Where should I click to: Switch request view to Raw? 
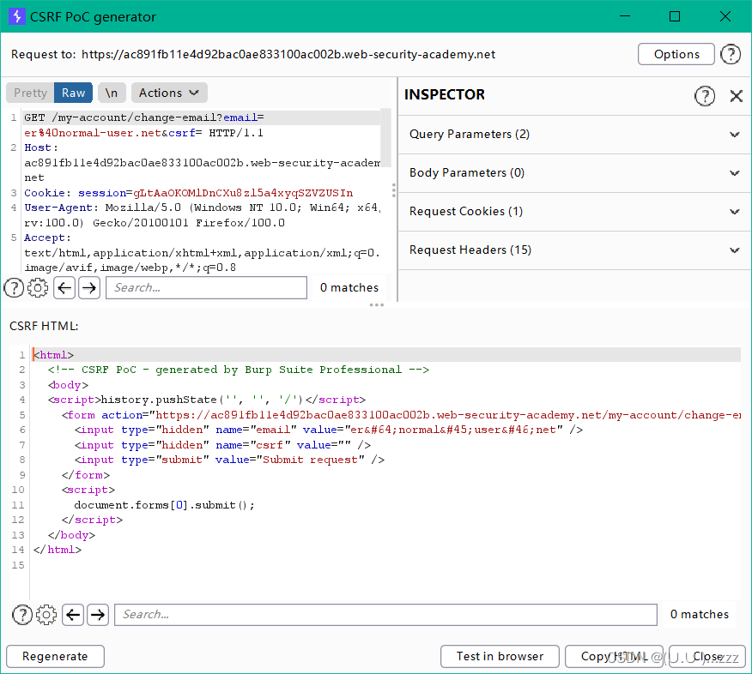coord(73,93)
